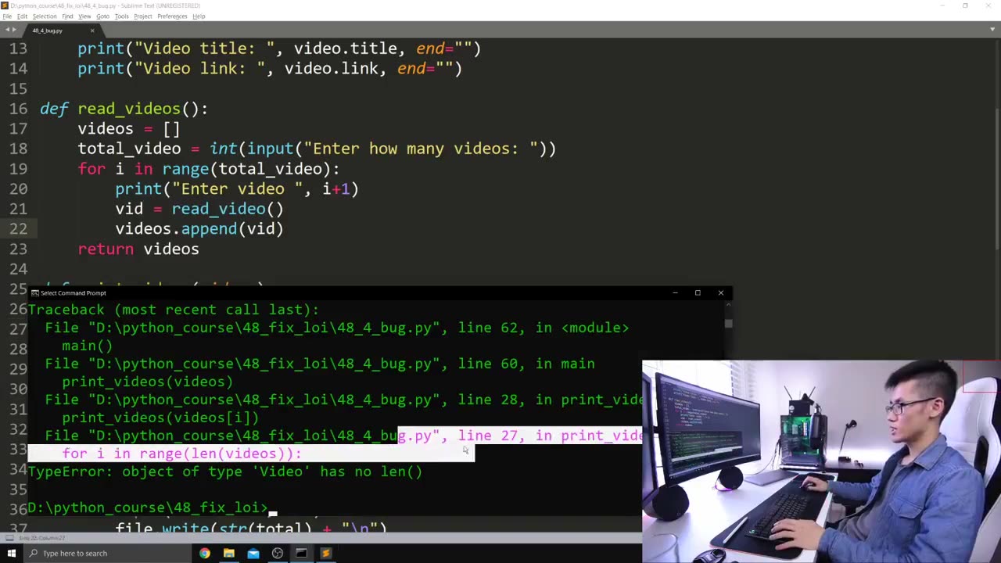Close the 48_4_bug.py tab
The height and width of the screenshot is (563, 1001).
92,30
